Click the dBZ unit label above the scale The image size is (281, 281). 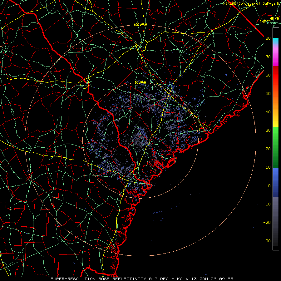pos(265,22)
